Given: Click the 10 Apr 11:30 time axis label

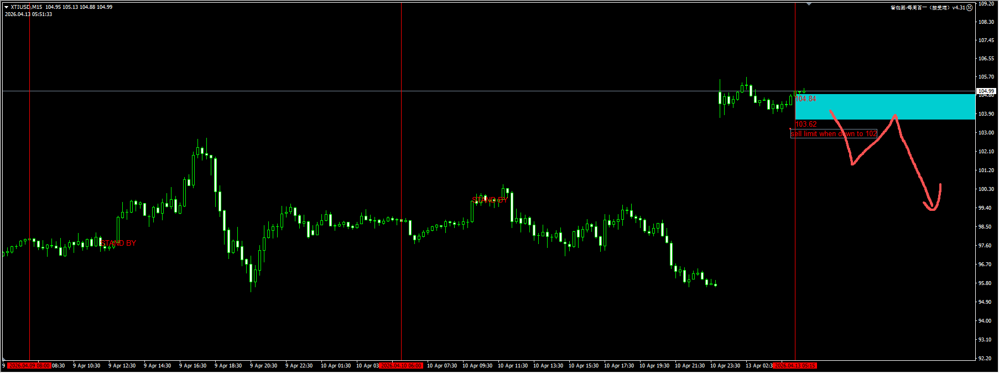Looking at the screenshot, I should 512,366.
